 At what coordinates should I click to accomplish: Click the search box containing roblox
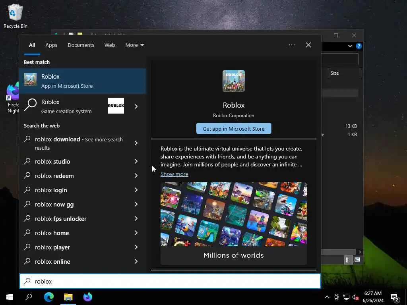click(170, 281)
